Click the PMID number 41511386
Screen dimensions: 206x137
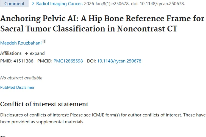click(x=23, y=61)
